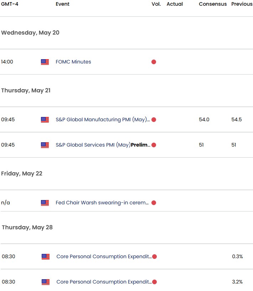
Task: Click the US flag beside FOMC Minutes
Action: [x=45, y=62]
